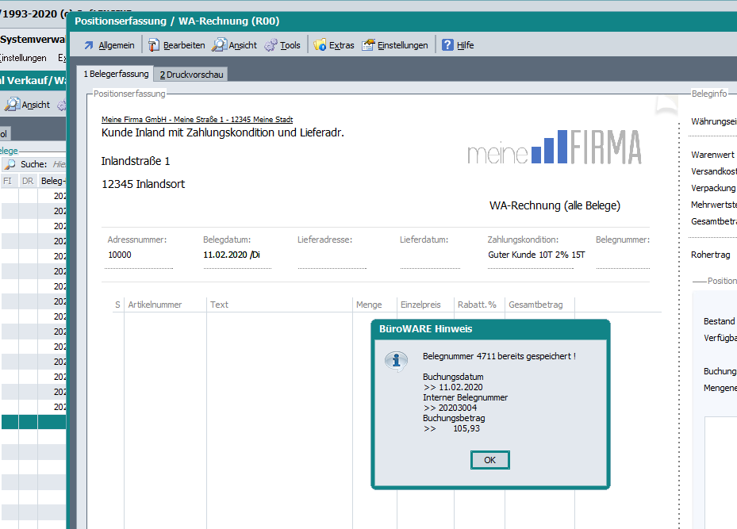Switch to the Druckvorschau tab
The width and height of the screenshot is (737, 529).
[x=192, y=75]
